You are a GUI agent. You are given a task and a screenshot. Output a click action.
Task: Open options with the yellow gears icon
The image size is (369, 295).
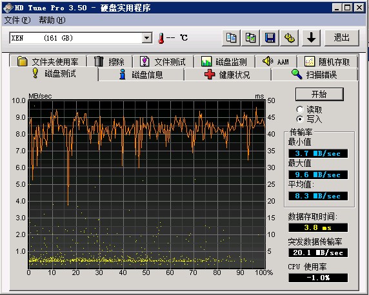point(290,37)
